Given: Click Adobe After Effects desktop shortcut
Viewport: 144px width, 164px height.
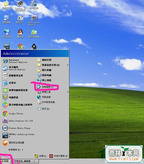Looking at the screenshot, I should (34, 20).
